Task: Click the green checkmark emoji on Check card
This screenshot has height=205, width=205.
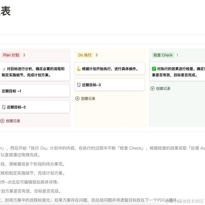Action: pyautogui.click(x=154, y=69)
